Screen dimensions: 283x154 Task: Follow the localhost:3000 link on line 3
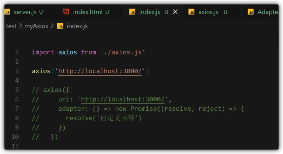pos(100,71)
